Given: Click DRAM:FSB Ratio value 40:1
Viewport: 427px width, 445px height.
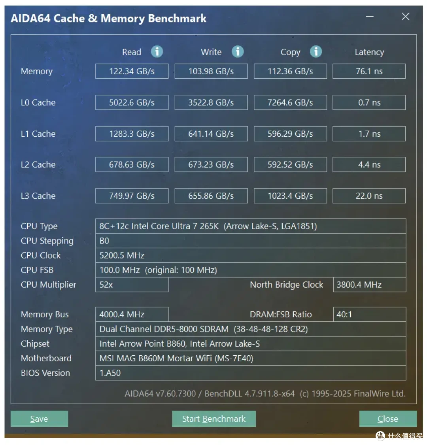Looking at the screenshot, I should (x=369, y=315).
